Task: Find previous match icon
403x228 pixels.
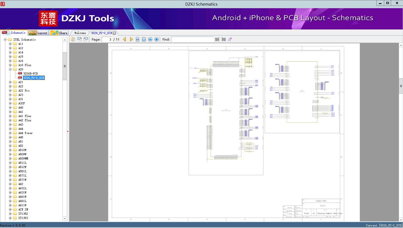Action: [x=217, y=39]
